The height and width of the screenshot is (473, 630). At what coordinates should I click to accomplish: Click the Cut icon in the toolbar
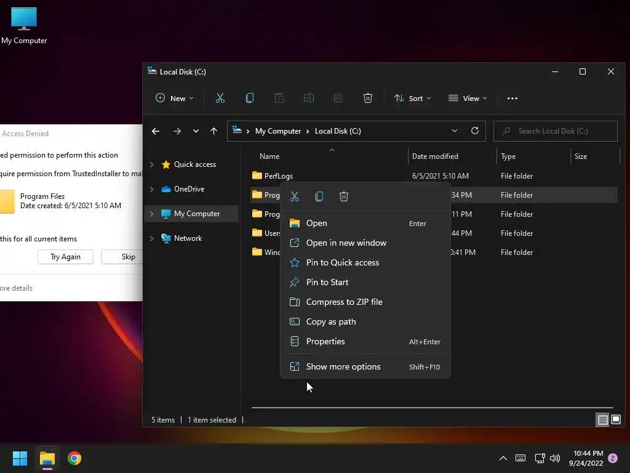click(x=220, y=98)
